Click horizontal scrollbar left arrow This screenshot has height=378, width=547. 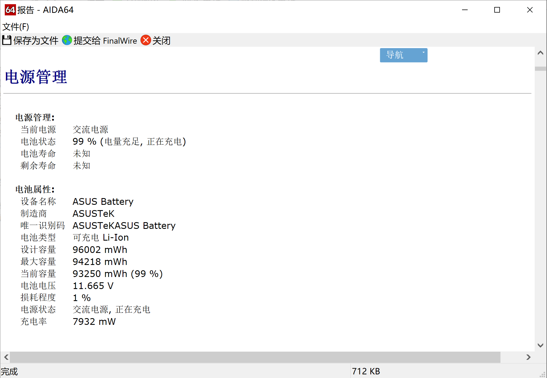pyautogui.click(x=6, y=357)
